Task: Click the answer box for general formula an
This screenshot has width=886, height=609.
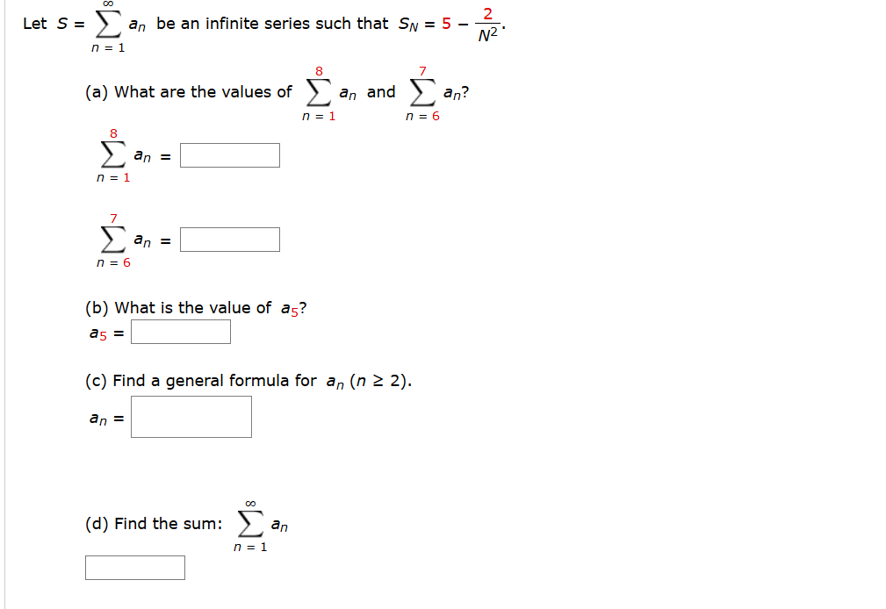Action: [191, 416]
